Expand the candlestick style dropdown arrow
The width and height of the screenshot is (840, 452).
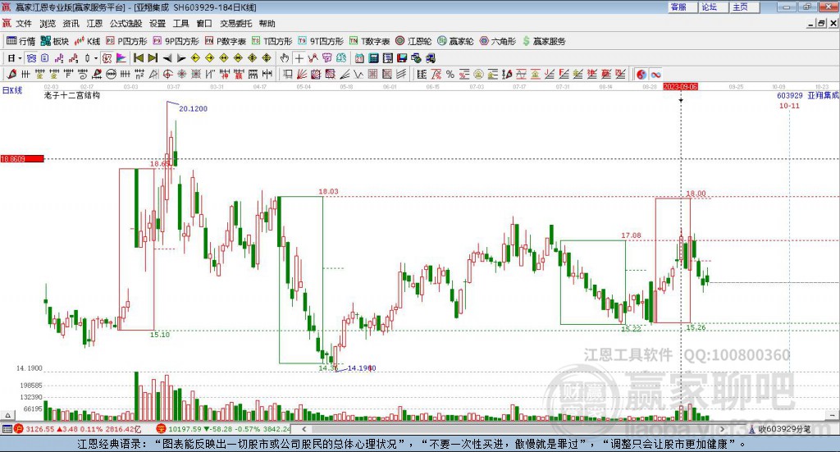tap(96, 58)
